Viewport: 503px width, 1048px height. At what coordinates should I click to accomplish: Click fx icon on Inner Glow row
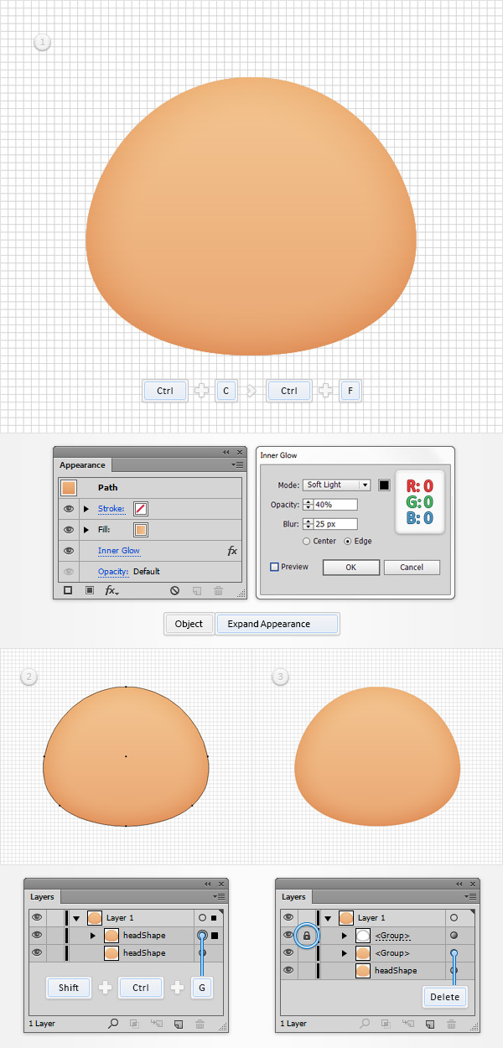point(232,551)
